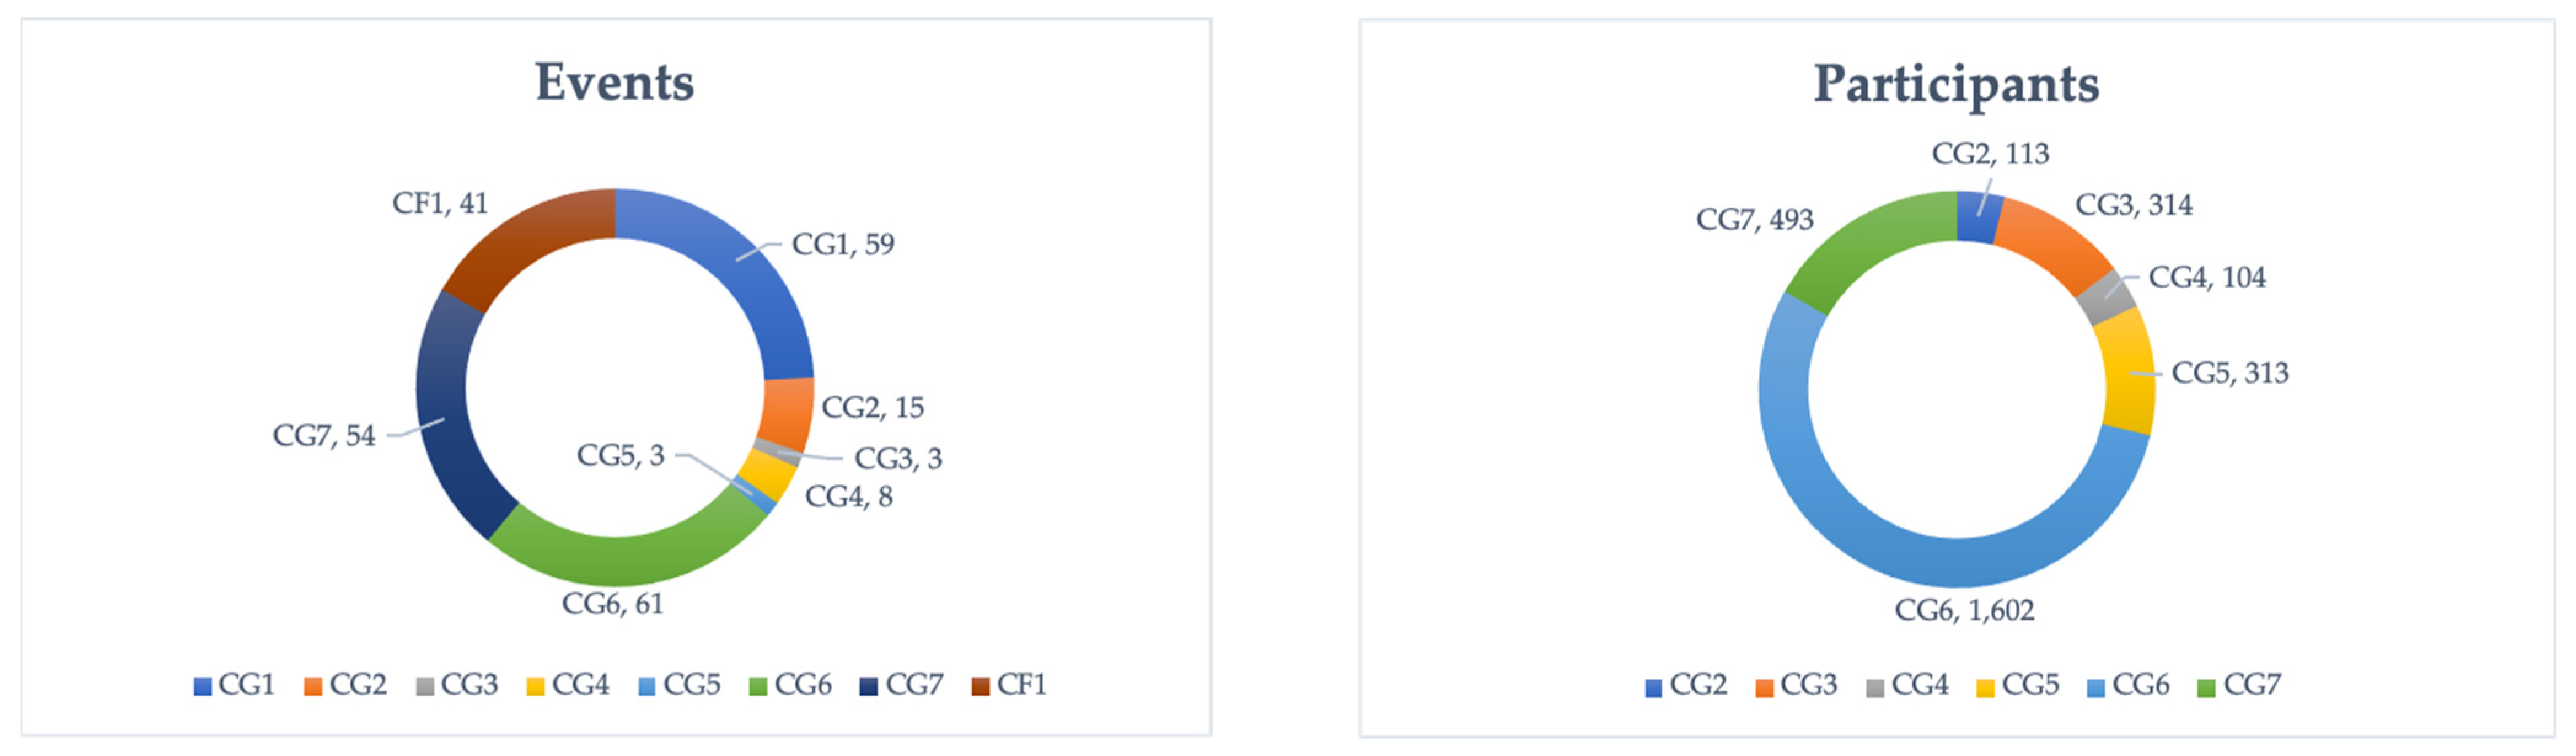Screen dimensions: 2576x756
Task: Click the CG1 legend swatch in Events
Action: 202,686
